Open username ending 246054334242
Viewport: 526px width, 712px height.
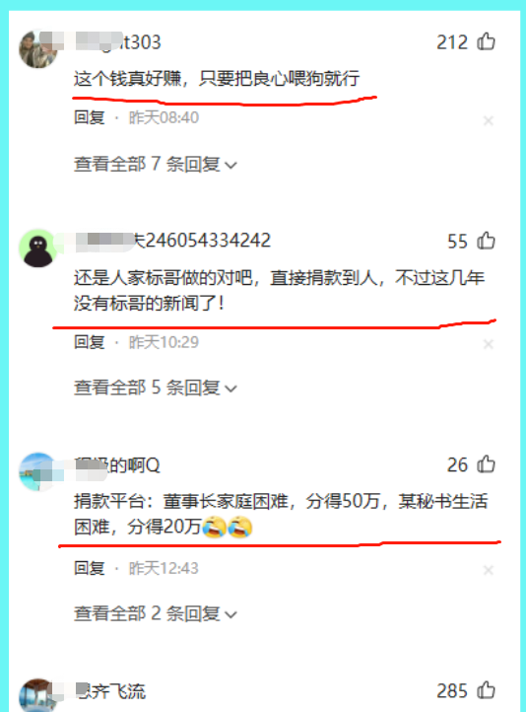173,241
